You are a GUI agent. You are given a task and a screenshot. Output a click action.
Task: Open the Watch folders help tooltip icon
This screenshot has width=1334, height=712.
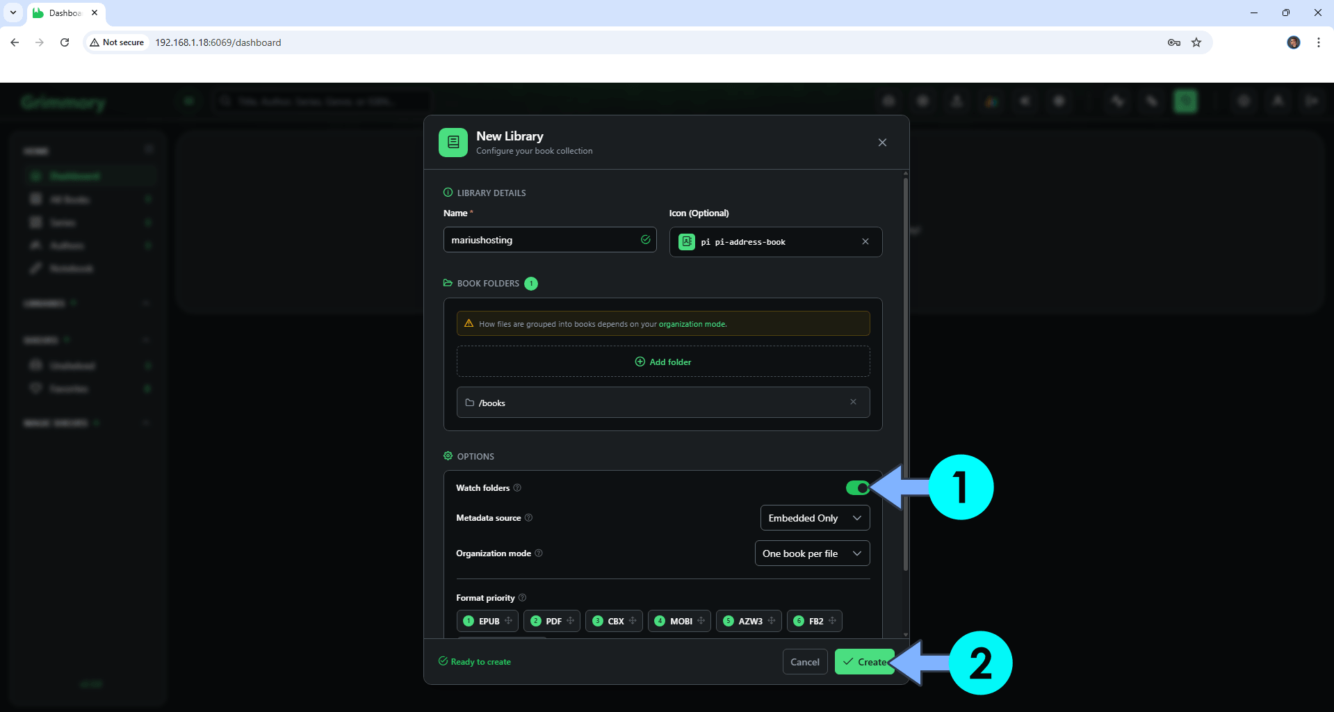517,488
